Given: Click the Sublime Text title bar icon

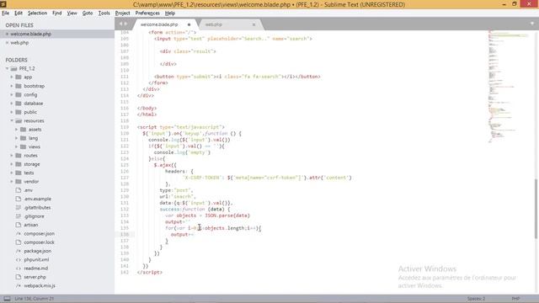Looking at the screenshot, I should 3,4.
